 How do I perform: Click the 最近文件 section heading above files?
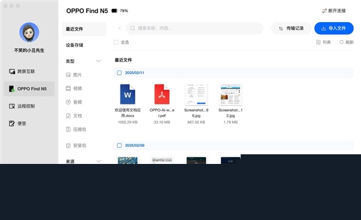(123, 60)
